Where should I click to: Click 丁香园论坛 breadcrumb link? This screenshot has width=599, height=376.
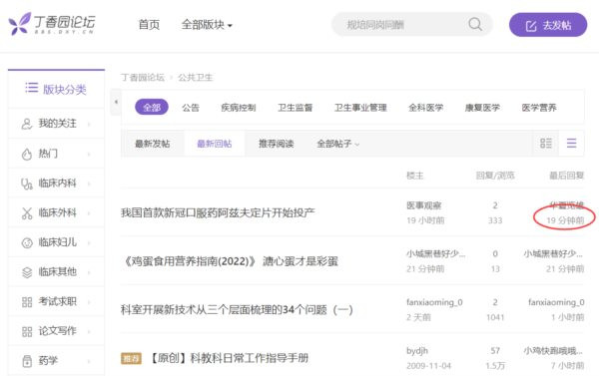pyautogui.click(x=143, y=78)
